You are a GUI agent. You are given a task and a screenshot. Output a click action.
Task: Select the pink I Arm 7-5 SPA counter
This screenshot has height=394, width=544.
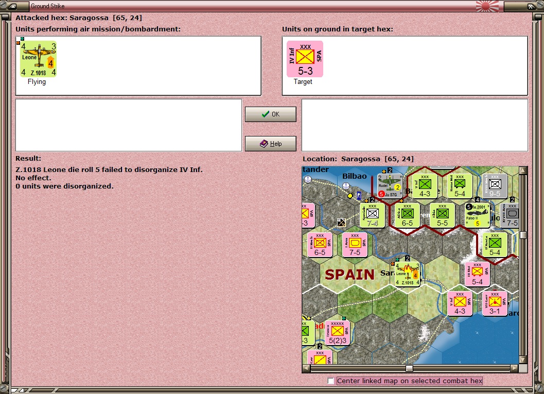(355, 245)
